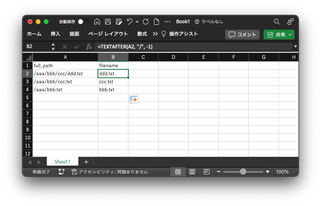The height and width of the screenshot is (206, 321).
Task: Create a new document via page icon
Action: [156, 22]
